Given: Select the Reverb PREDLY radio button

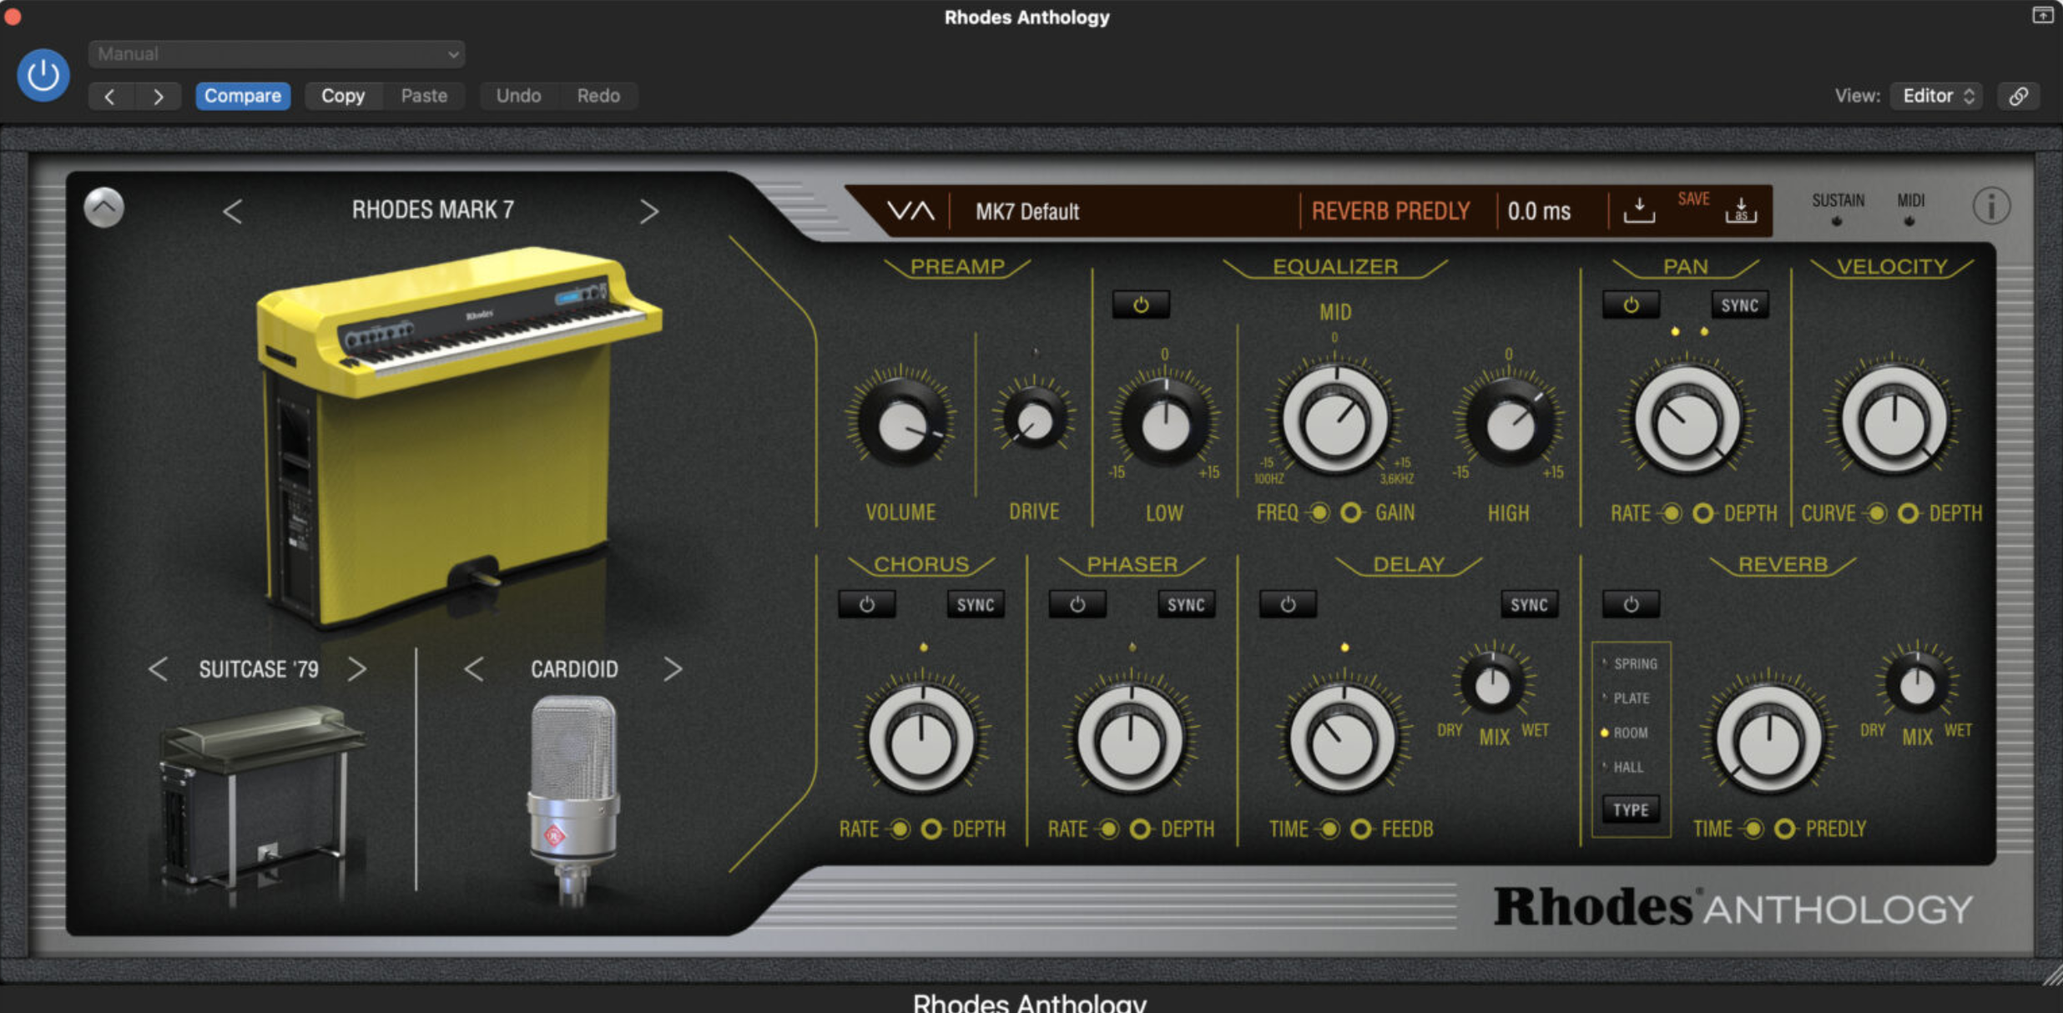Looking at the screenshot, I should click(x=1784, y=829).
